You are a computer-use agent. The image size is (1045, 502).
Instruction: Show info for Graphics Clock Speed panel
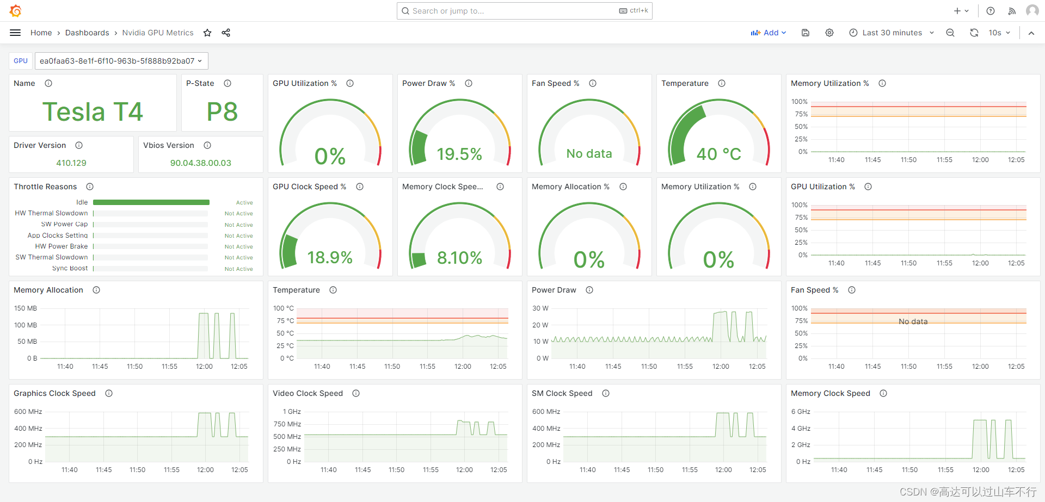pos(109,393)
